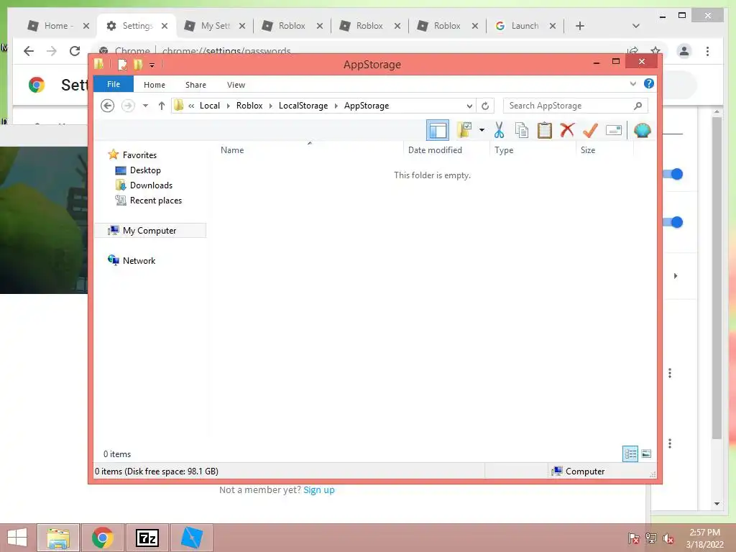Open 7-Zip from the taskbar
The width and height of the screenshot is (736, 552).
pyautogui.click(x=147, y=538)
